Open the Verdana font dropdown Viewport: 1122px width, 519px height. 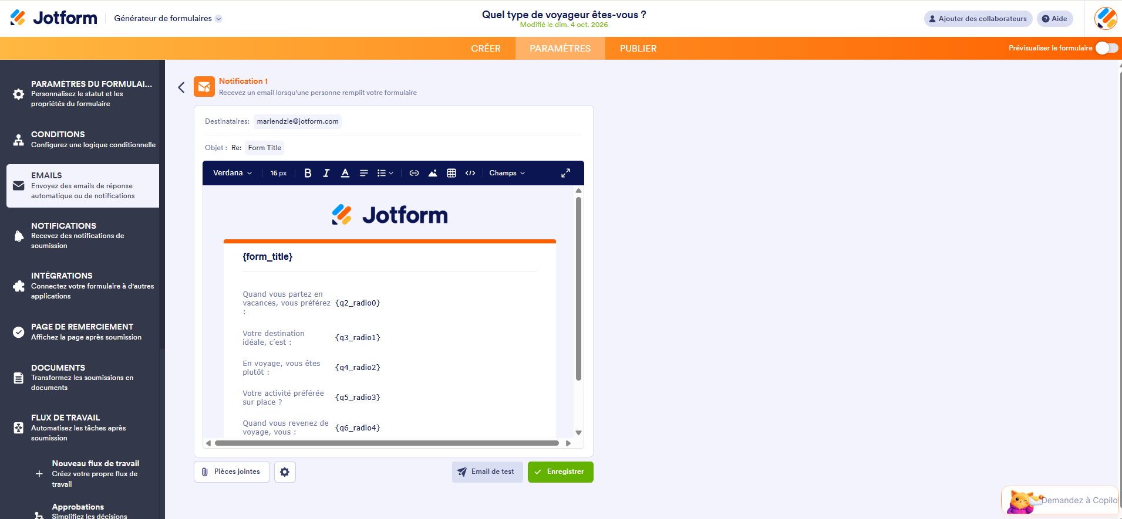233,173
